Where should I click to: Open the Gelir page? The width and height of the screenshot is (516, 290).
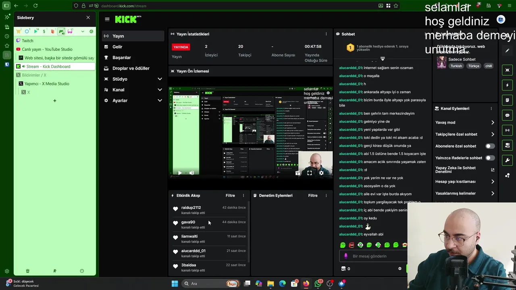coord(133,47)
